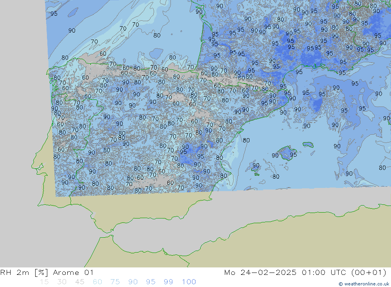Image resolution: width=391 pixels, height=287 pixels.
Task: Choose legend value 90 in the bottom color scale
Action: [x=133, y=282]
